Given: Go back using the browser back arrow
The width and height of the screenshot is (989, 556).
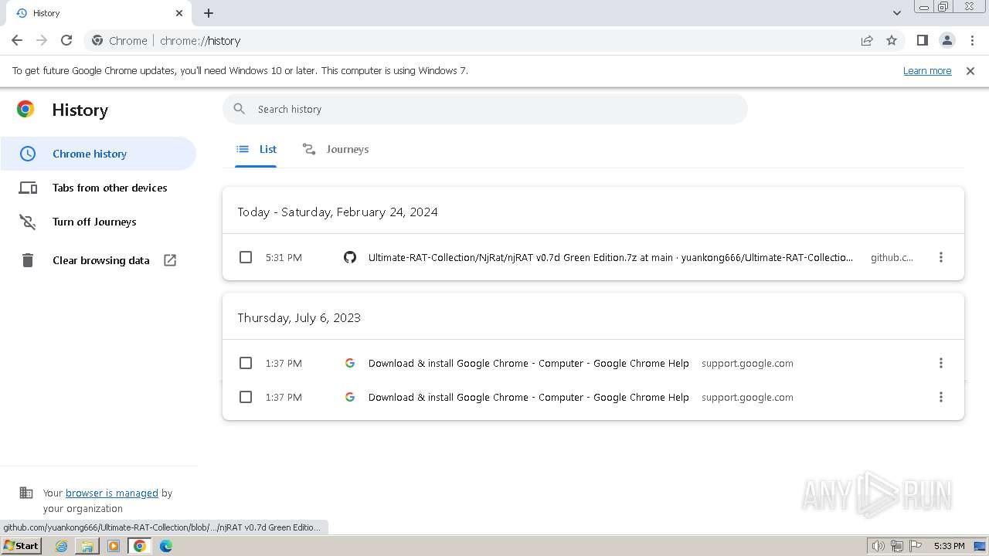Looking at the screenshot, I should point(17,40).
